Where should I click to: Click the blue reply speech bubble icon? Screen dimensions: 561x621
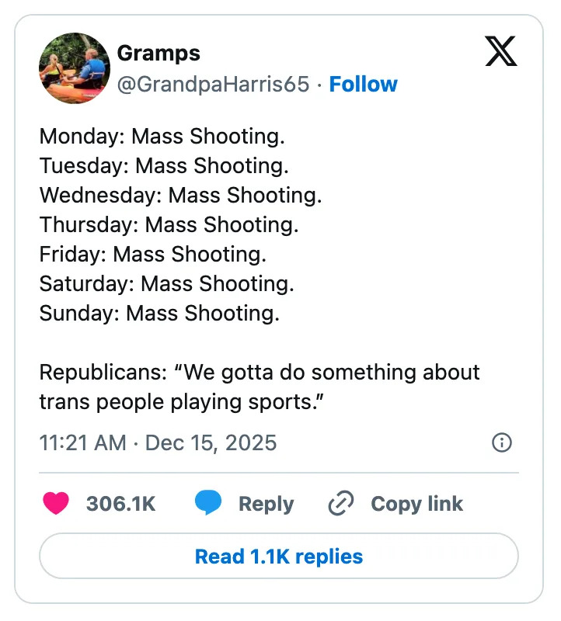207,504
